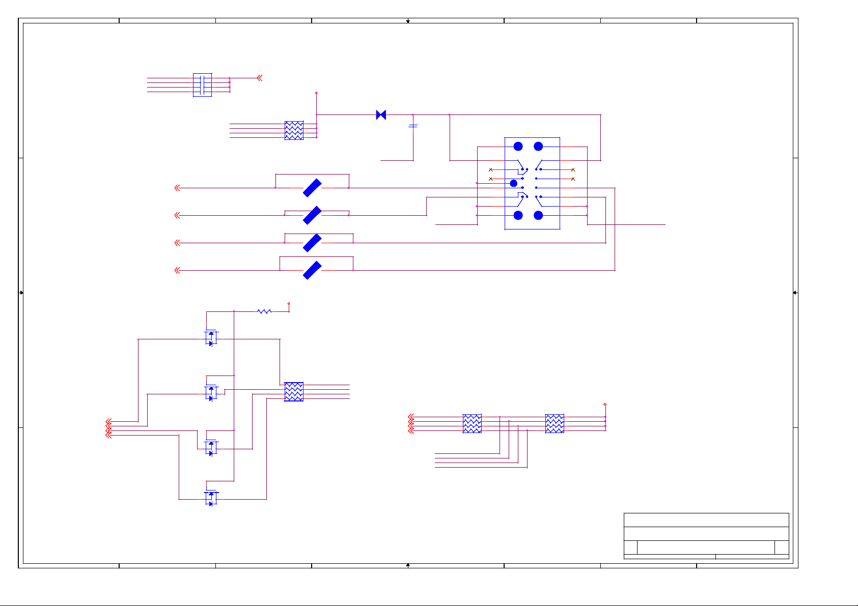Select the power pin circle above the rightmost resistor network
Viewport: 858px width, 606px height.
pyautogui.click(x=605, y=405)
